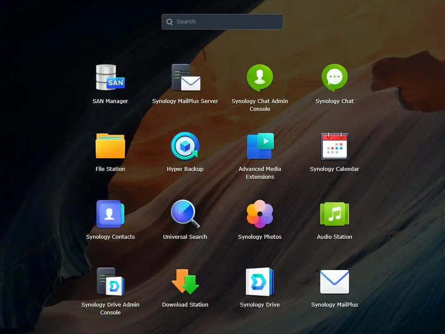This screenshot has height=334, width=445.
Task: Open the Universal Search magnifier icon
Action: (x=185, y=214)
